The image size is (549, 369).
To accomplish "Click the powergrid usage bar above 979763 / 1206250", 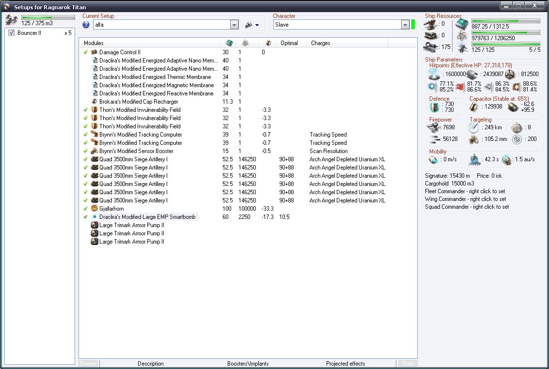I will coord(506,32).
